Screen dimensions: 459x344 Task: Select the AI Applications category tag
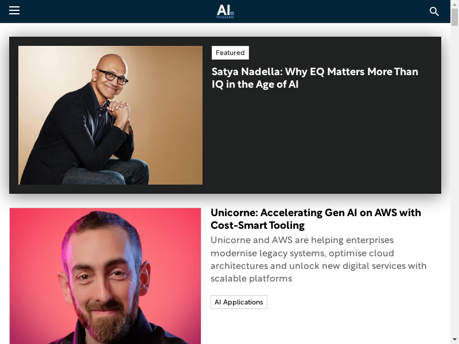point(239,302)
